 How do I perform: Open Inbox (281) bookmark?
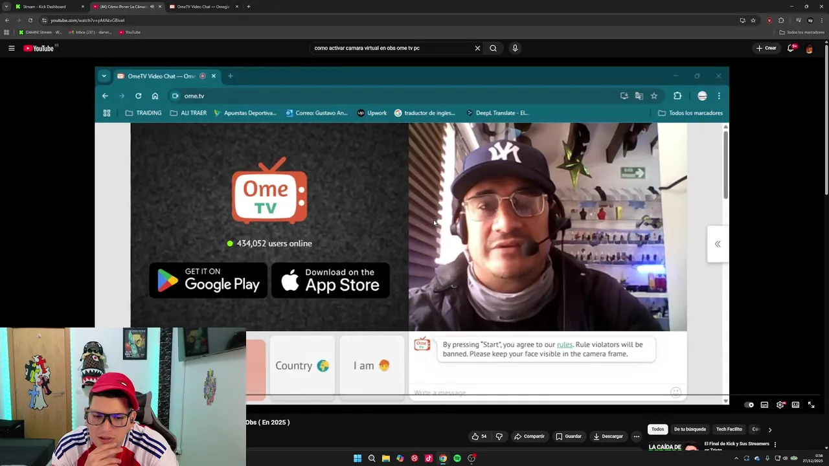click(x=89, y=32)
